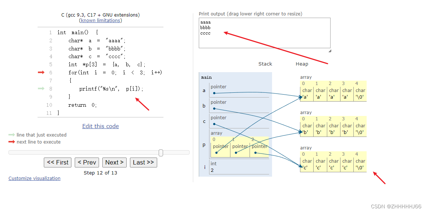Click the red arrow legend icon for next line
Screen dimensions: 427x212
pos(12,142)
